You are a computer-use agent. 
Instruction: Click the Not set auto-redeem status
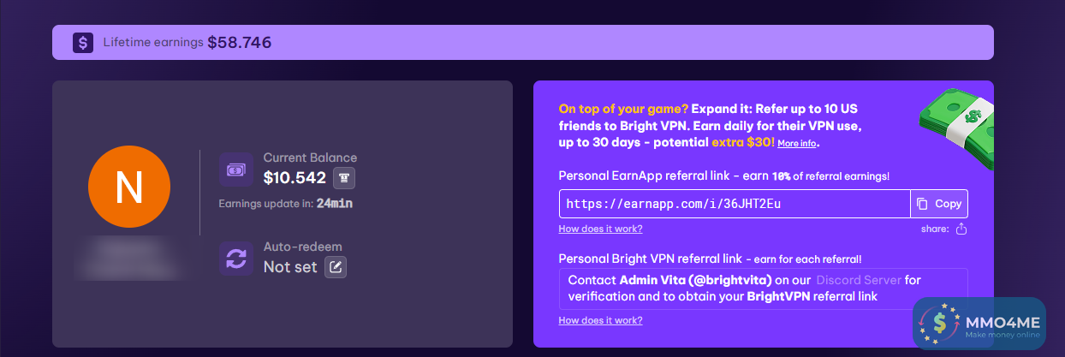pos(290,267)
